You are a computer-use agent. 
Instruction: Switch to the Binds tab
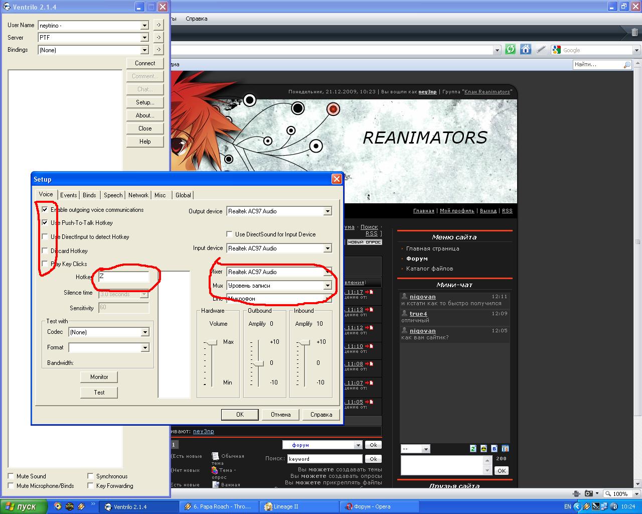pos(89,195)
